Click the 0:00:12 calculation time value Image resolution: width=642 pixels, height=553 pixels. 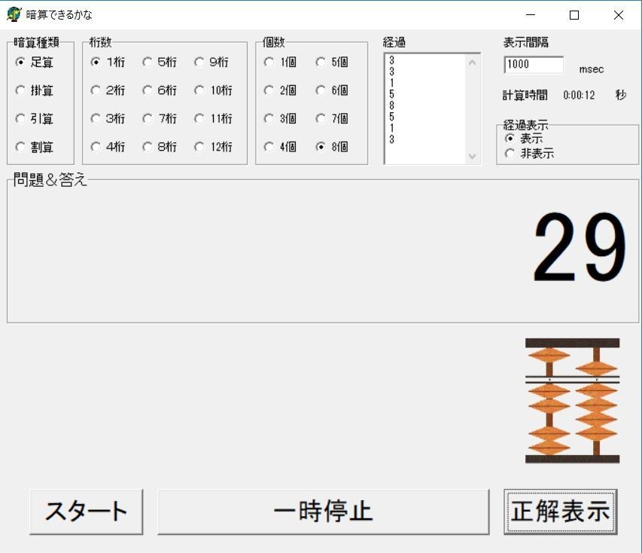[579, 96]
